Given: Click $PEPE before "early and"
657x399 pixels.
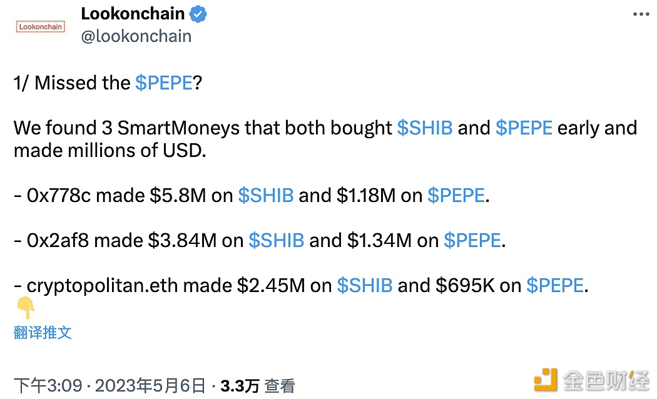Looking at the screenshot, I should coord(524,128).
